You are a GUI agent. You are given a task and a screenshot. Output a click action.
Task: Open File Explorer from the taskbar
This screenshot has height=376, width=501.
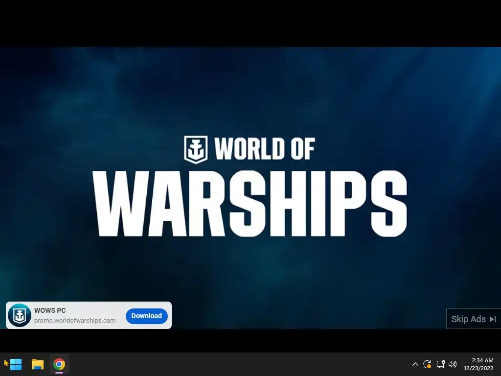pyautogui.click(x=37, y=364)
